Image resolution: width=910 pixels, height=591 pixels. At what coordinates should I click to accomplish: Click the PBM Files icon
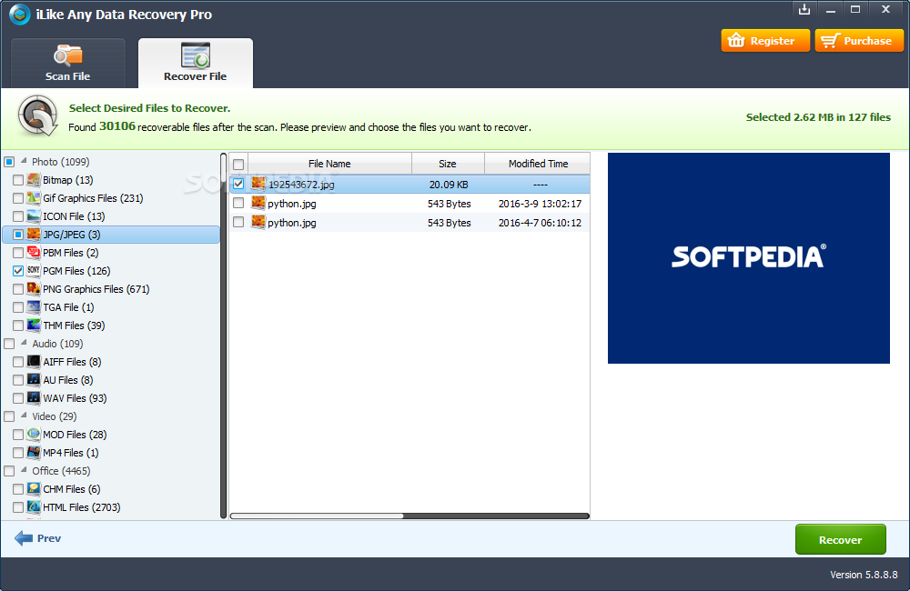34,252
